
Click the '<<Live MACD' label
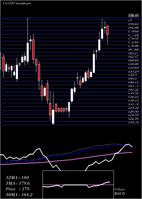120,192
